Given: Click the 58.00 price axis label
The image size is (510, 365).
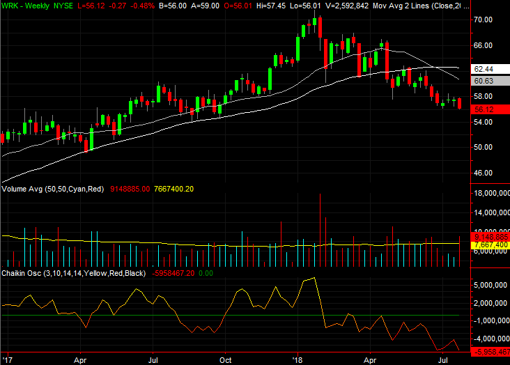Looking at the screenshot, I should coord(483,96).
